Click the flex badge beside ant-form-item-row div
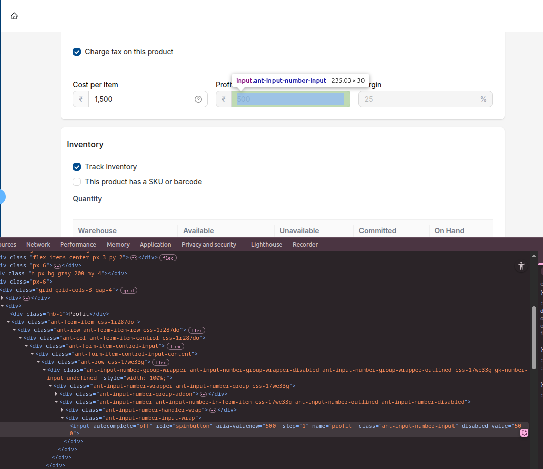Image resolution: width=543 pixels, height=469 pixels. [x=196, y=330]
